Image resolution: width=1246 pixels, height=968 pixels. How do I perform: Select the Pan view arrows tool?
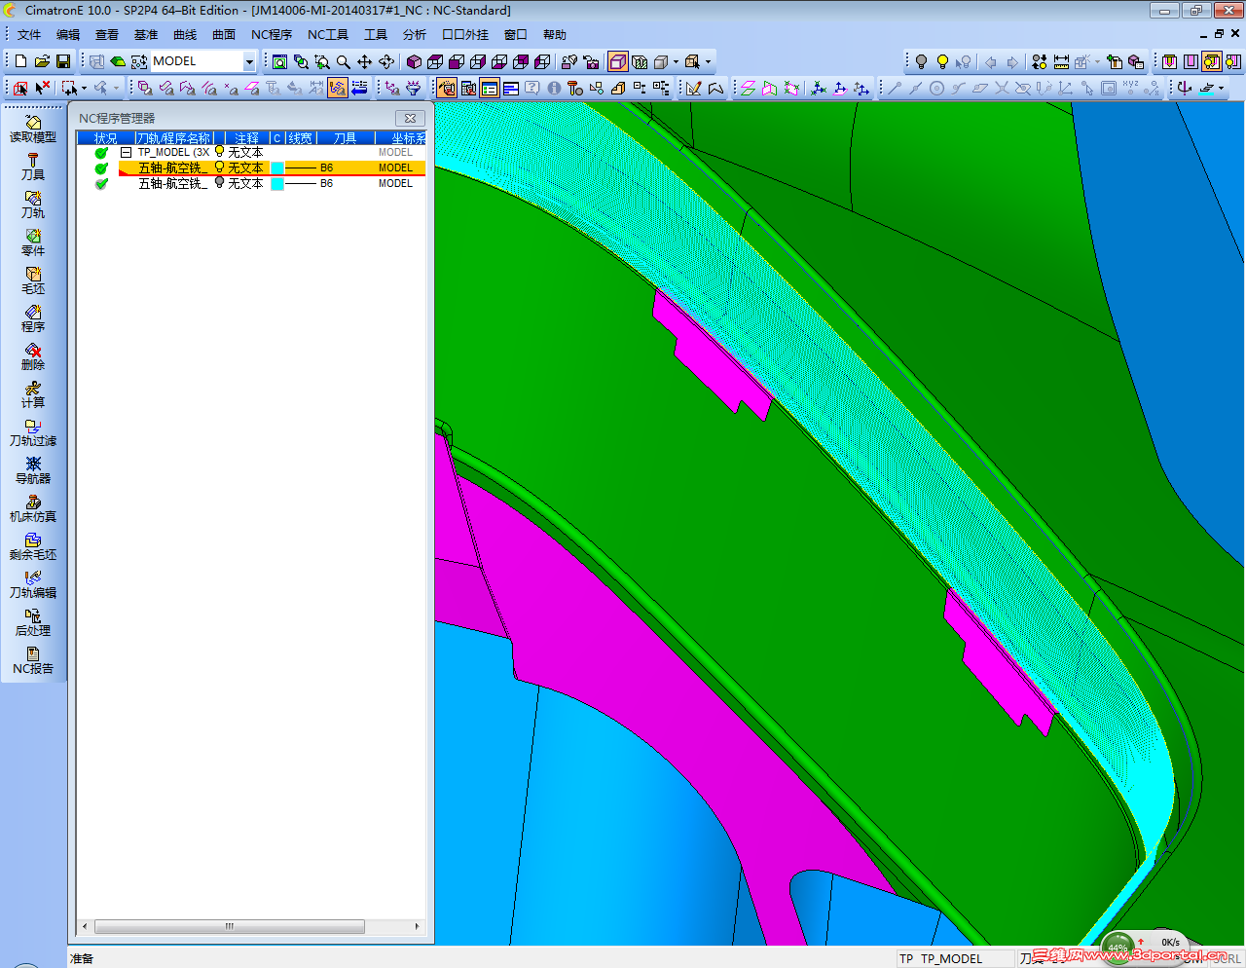pos(365,61)
